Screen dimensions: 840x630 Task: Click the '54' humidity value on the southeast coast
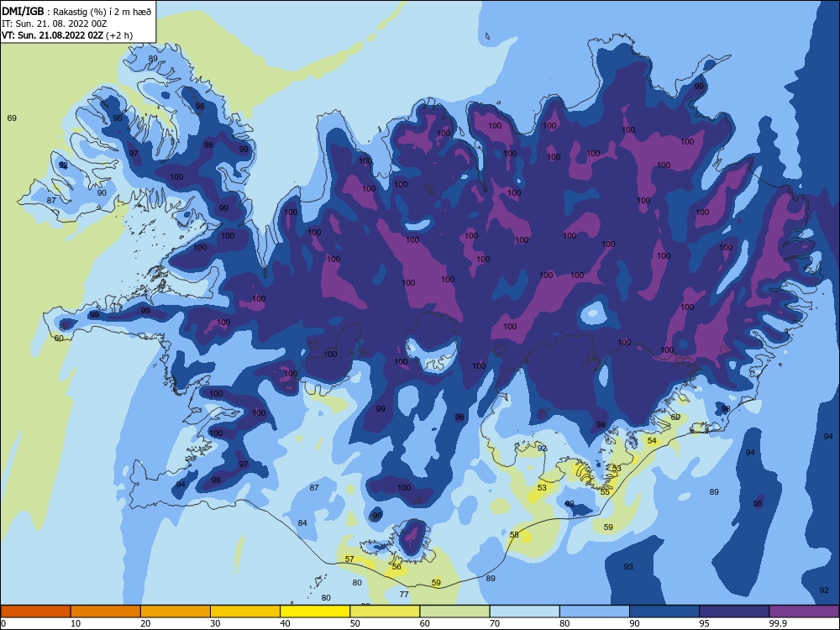652,441
